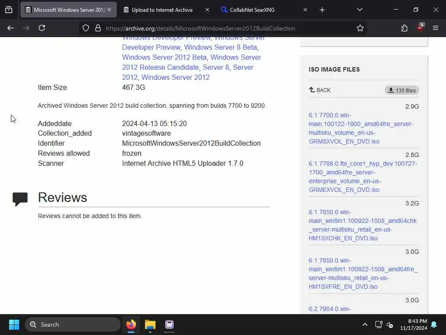List all tabs with dropdown chevron
Image resolution: width=446 pixels, height=335 pixels.
(359, 10)
